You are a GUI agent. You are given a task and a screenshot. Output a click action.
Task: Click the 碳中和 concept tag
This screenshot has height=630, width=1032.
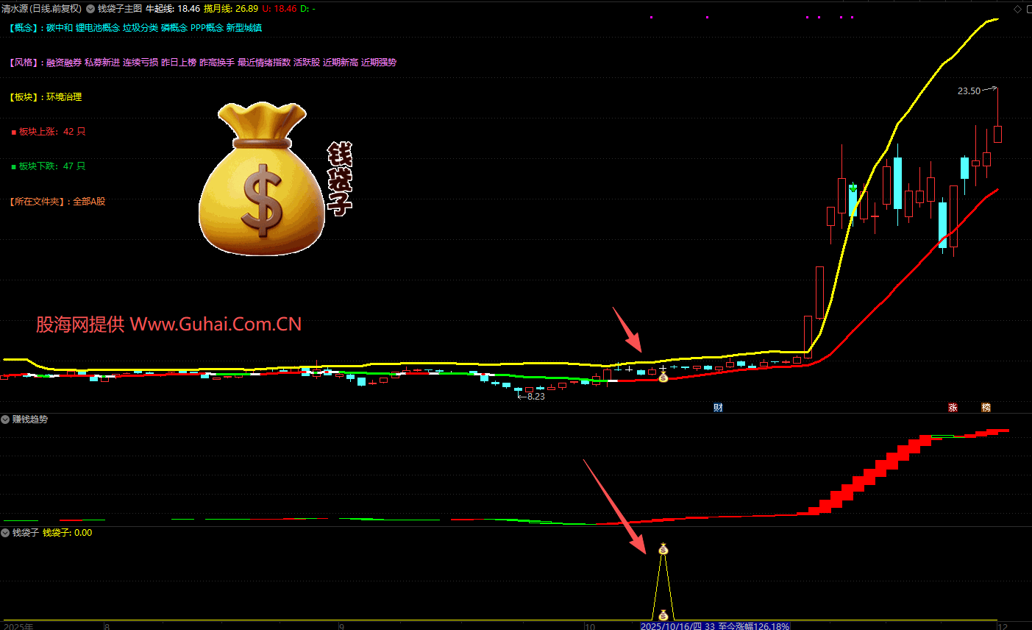60,28
